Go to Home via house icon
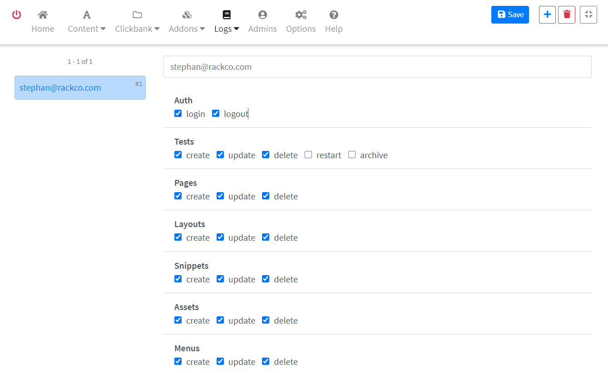608x373 pixels. (43, 15)
